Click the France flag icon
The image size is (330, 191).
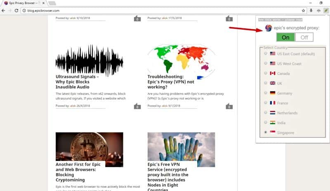click(x=273, y=103)
